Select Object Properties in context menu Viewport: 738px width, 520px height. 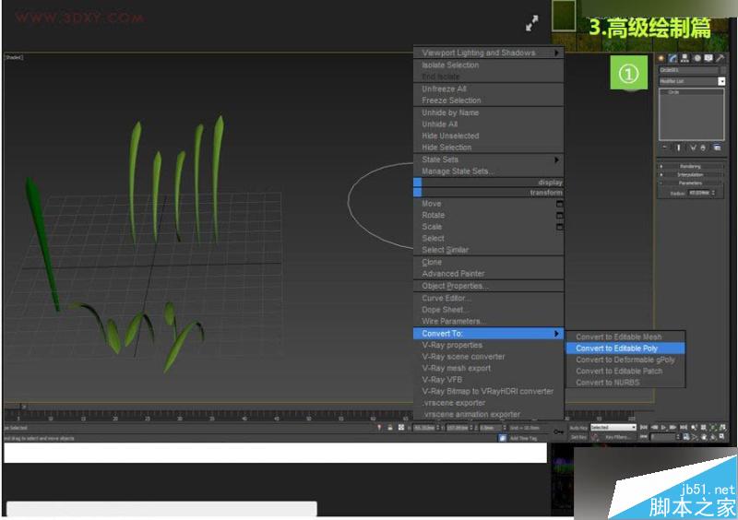coord(489,286)
